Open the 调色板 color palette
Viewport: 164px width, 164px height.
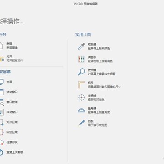tap(95, 59)
